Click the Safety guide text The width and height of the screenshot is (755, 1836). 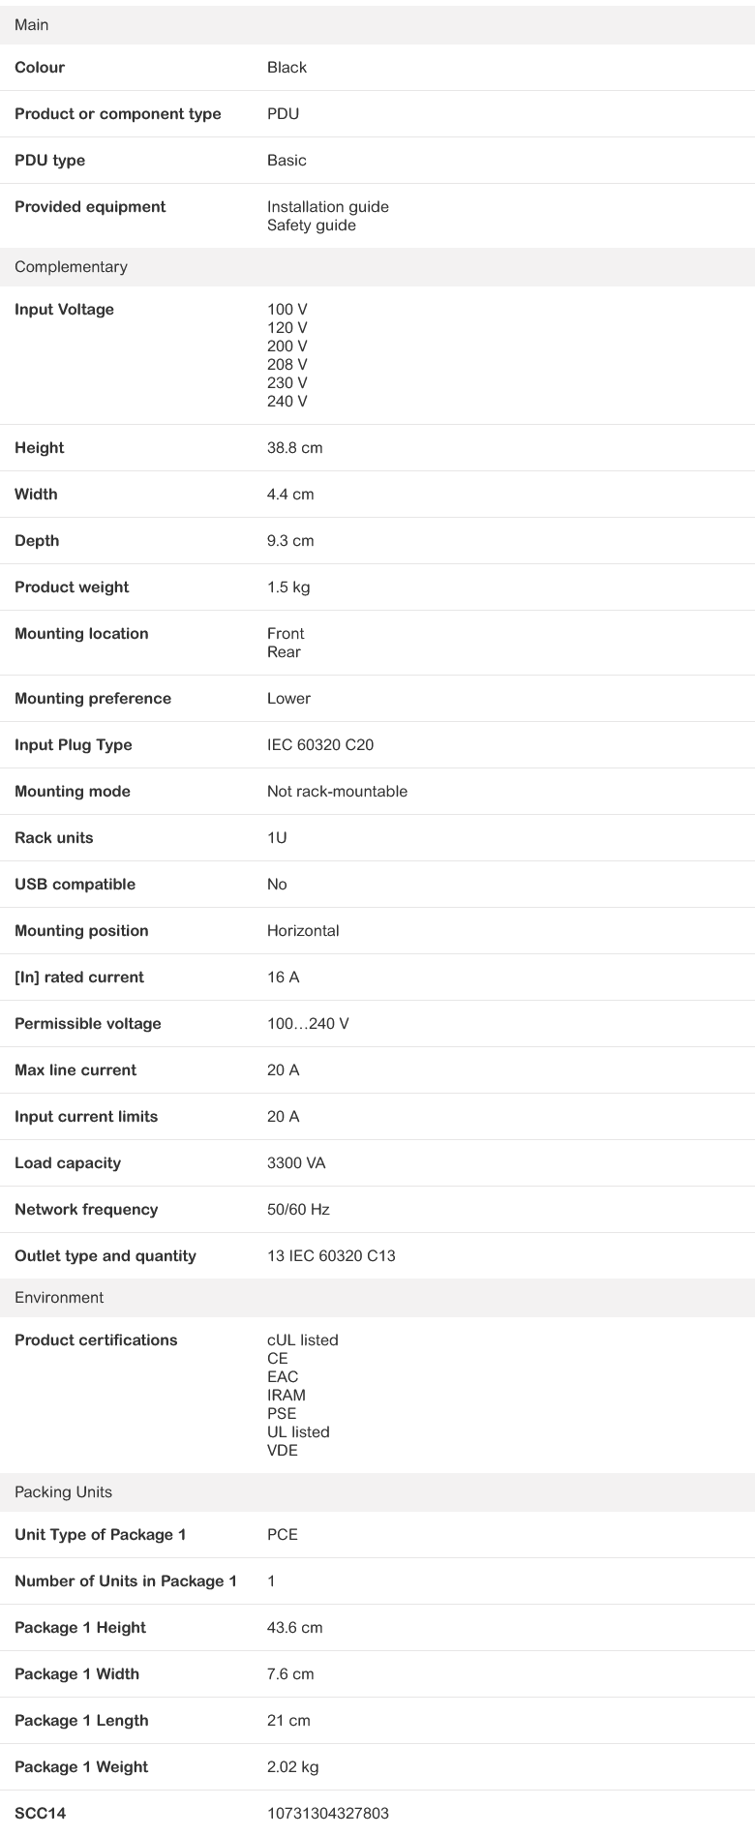(312, 226)
